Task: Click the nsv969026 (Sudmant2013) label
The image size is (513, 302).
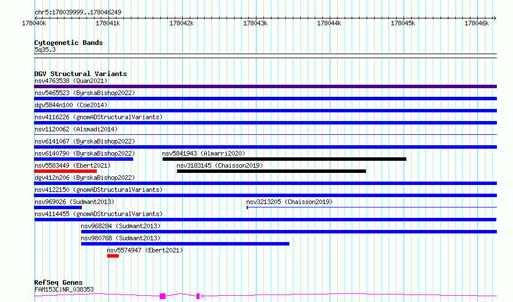Action: (74, 202)
